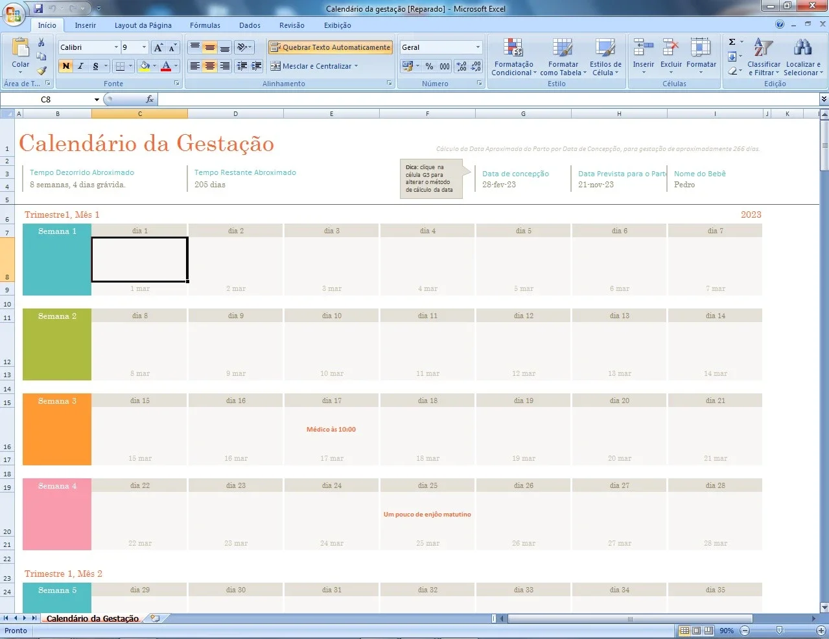This screenshot has height=639, width=829.
Task: Click the Format Painter brush icon
Action: (41, 70)
